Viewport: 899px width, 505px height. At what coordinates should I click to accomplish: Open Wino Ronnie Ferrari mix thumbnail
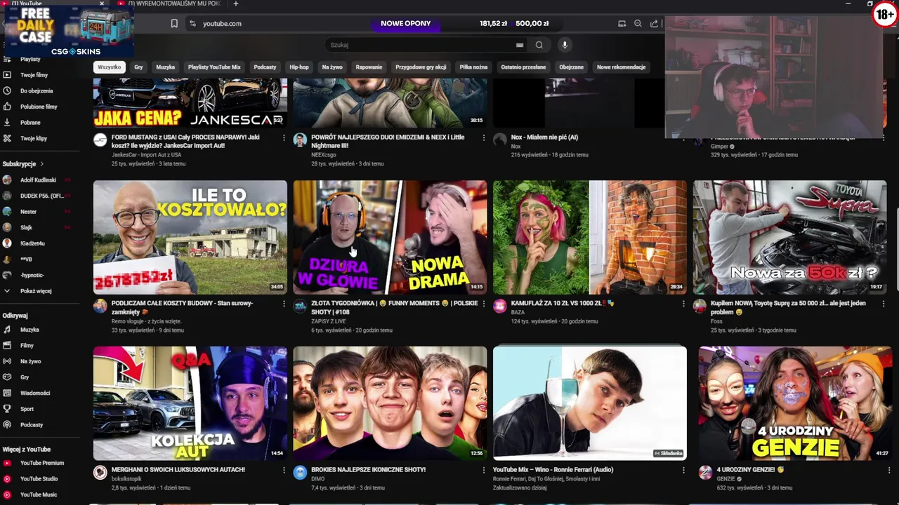pyautogui.click(x=590, y=403)
